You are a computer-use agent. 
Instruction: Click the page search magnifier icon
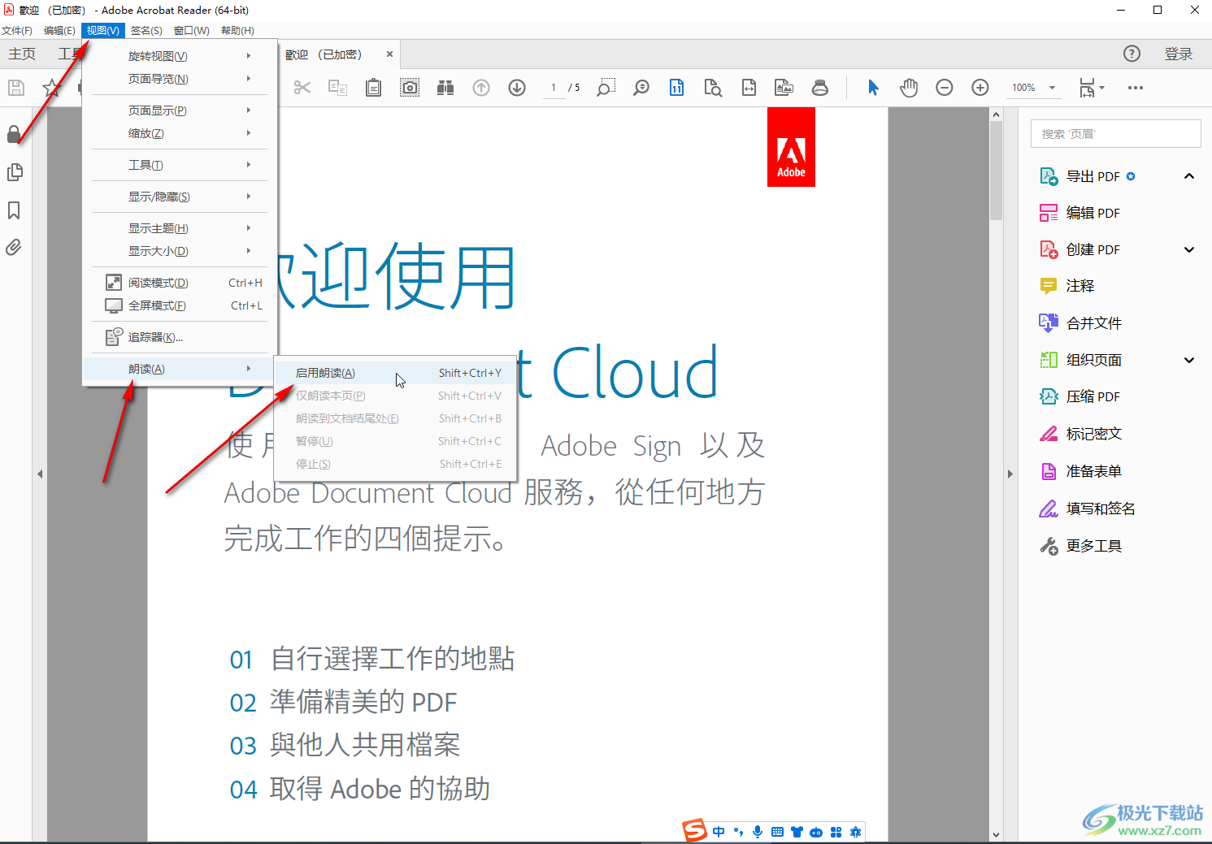[713, 88]
